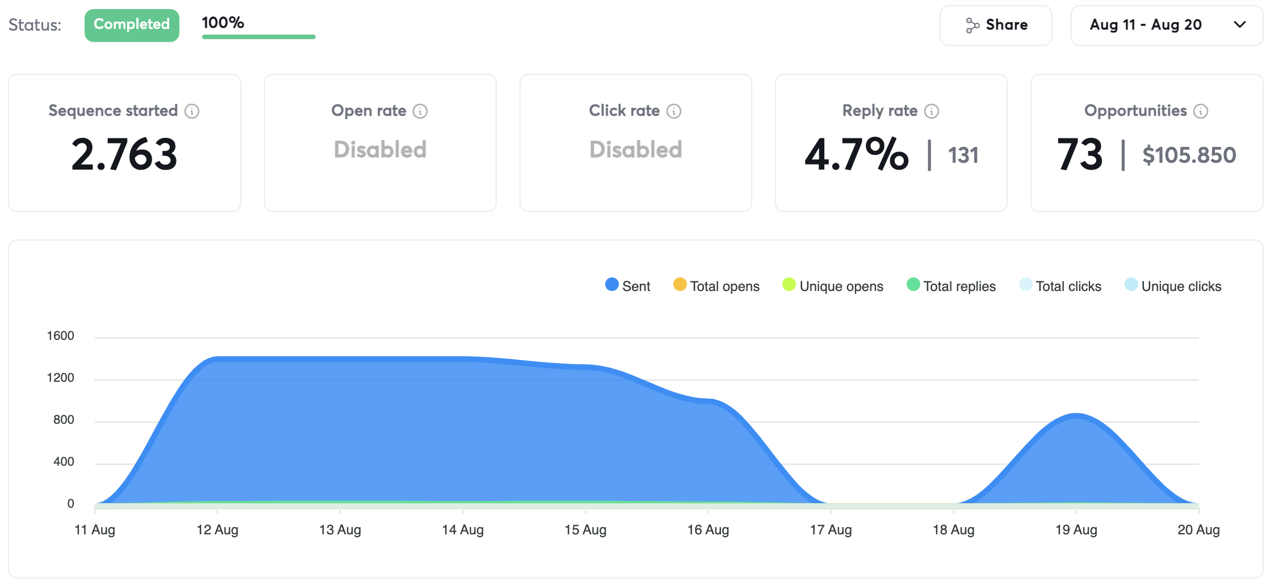
Task: Click the info icon beside Sequence started
Action: coord(192,111)
